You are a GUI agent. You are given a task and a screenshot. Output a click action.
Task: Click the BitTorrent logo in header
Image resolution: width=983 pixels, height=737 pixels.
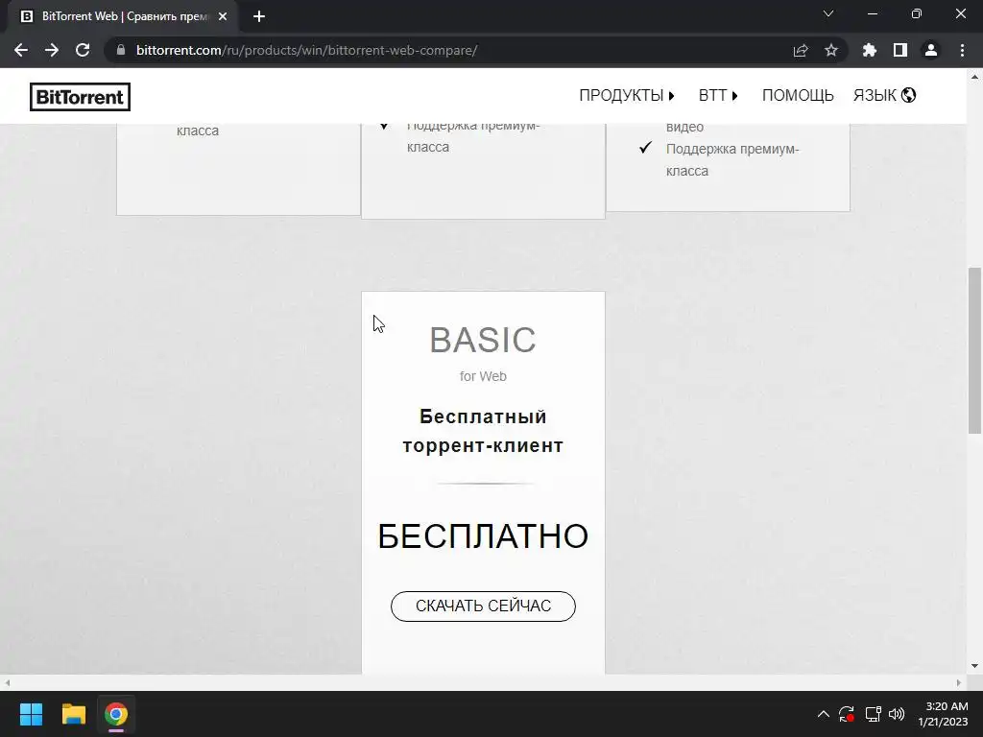tap(80, 97)
